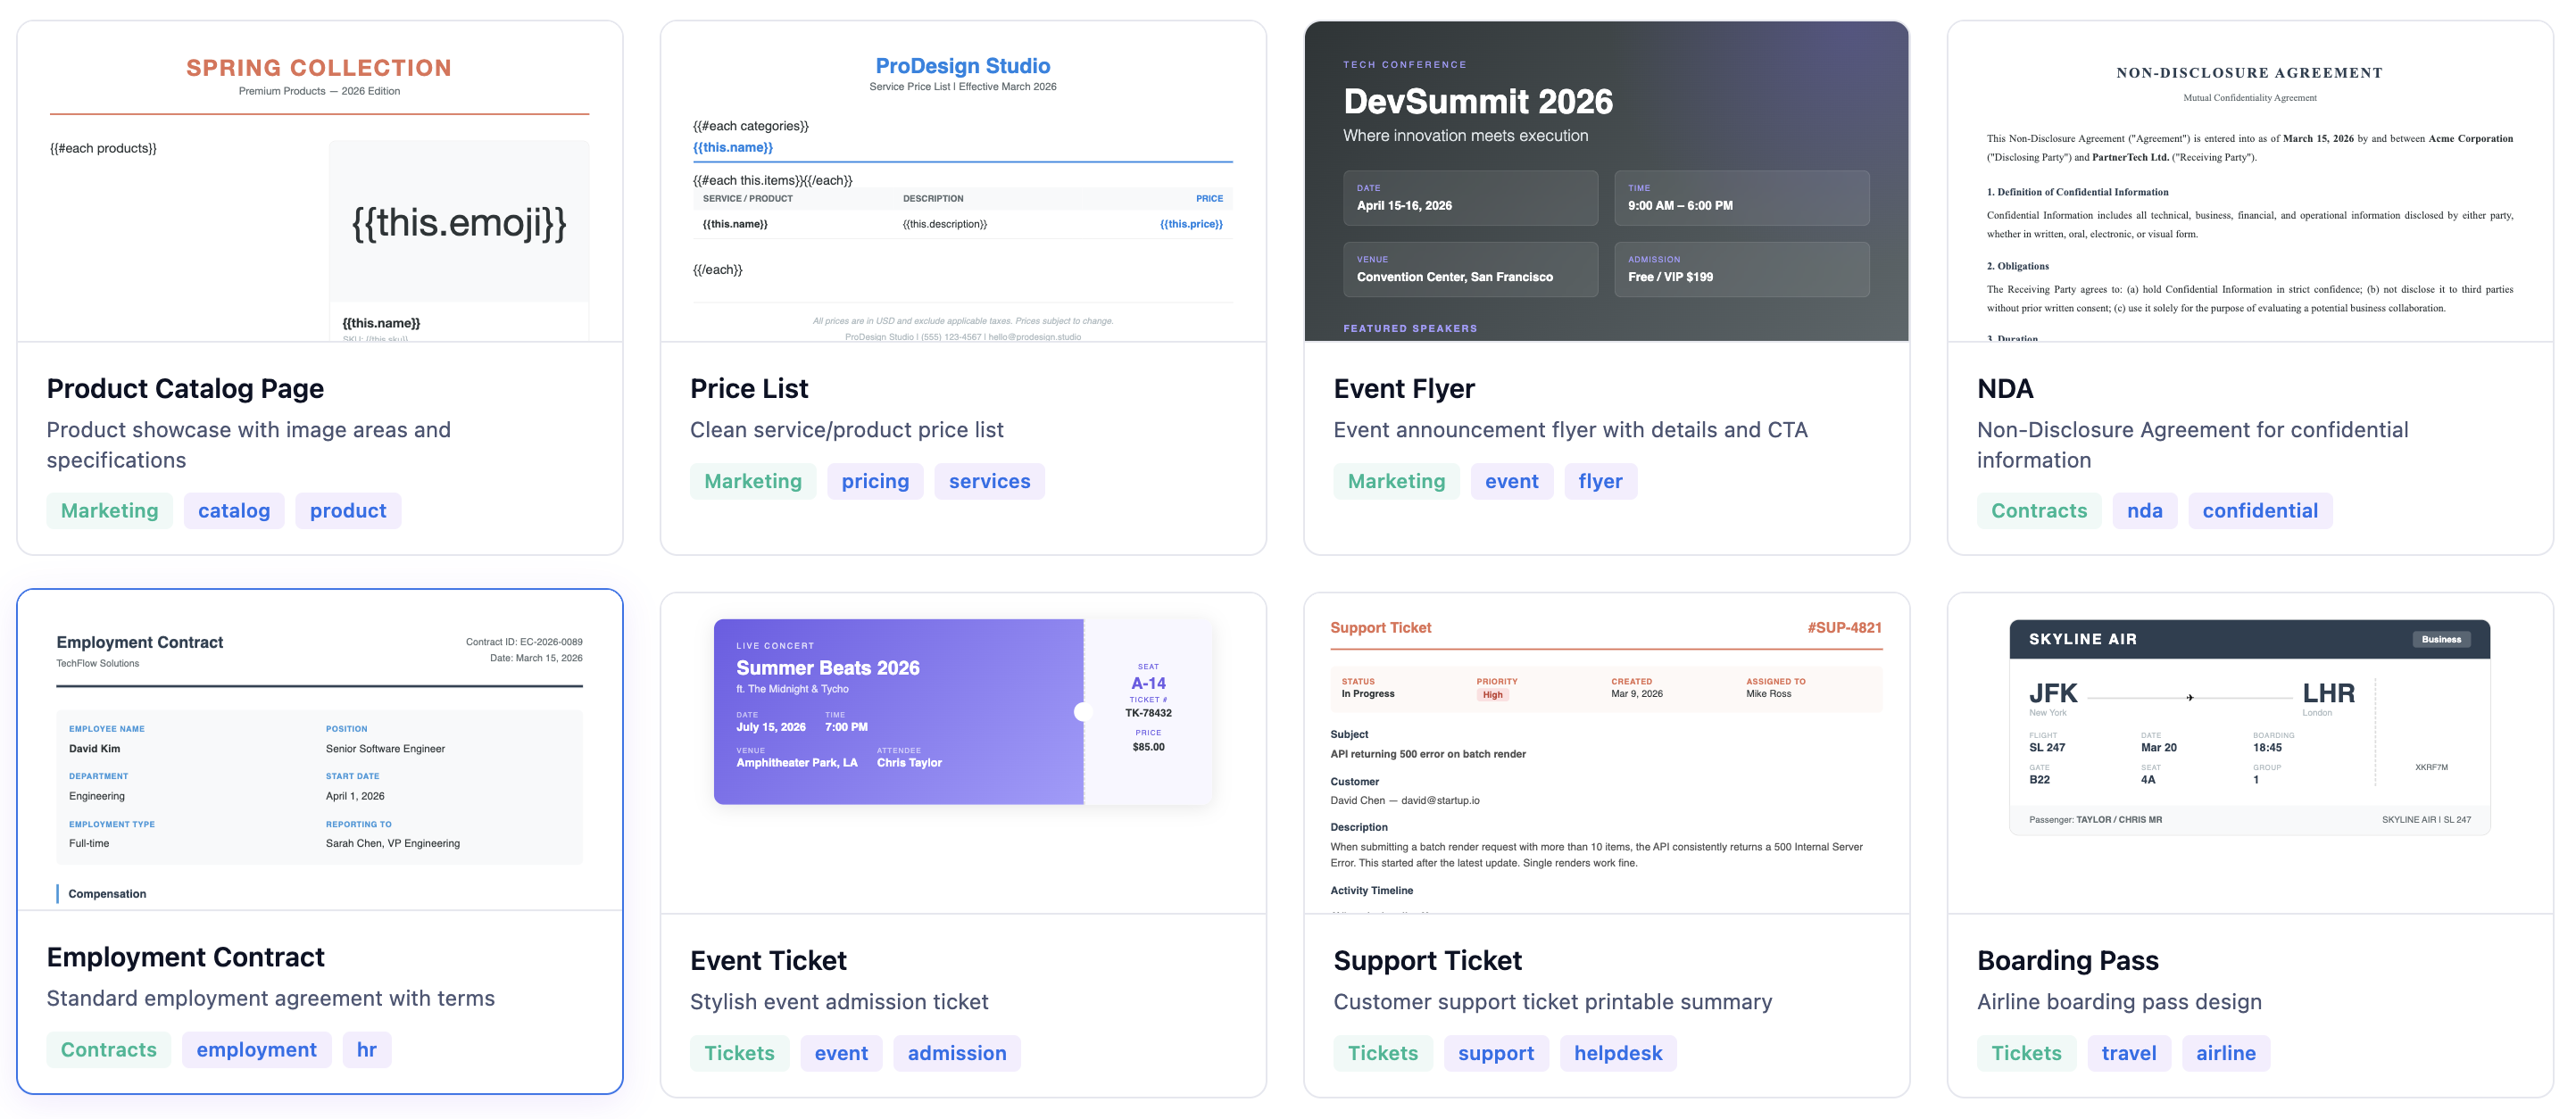
Task: Select the airline tag on Boarding Pass
Action: click(x=2225, y=1053)
